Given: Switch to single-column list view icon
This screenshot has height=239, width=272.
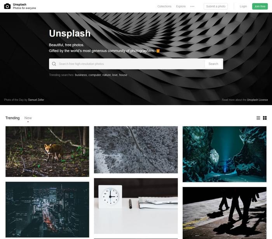Looking at the screenshot, I should tap(258, 118).
